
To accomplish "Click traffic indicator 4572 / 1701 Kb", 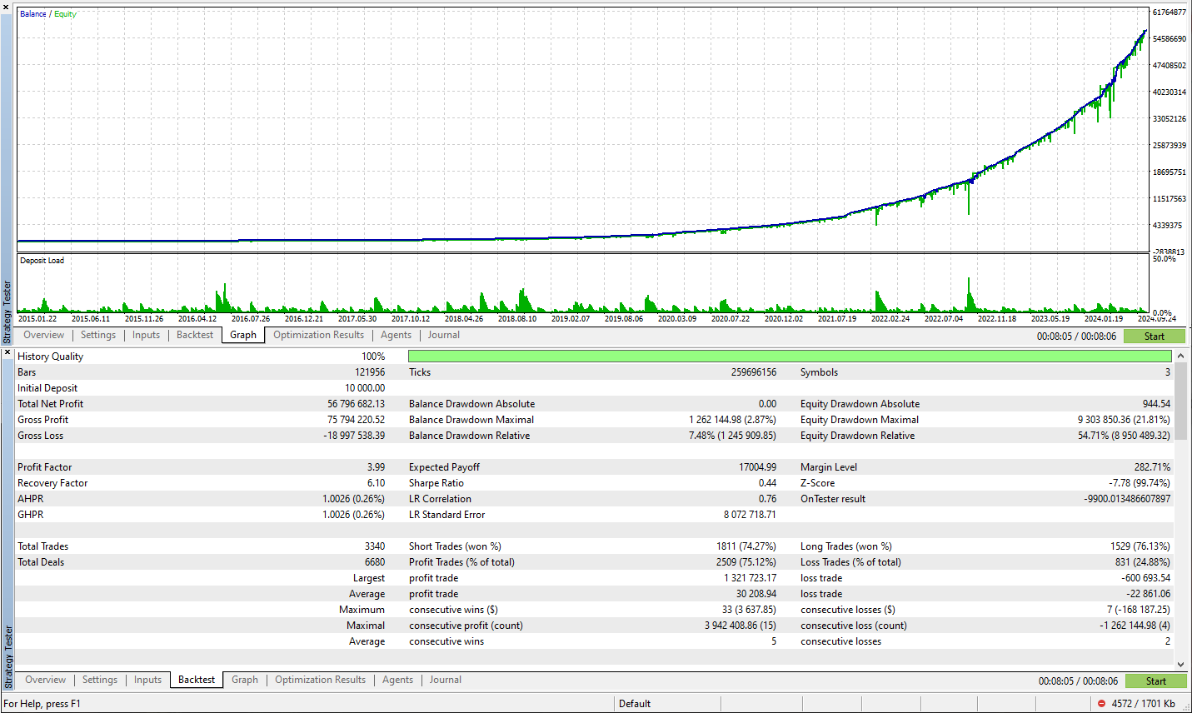I will 1143,704.
